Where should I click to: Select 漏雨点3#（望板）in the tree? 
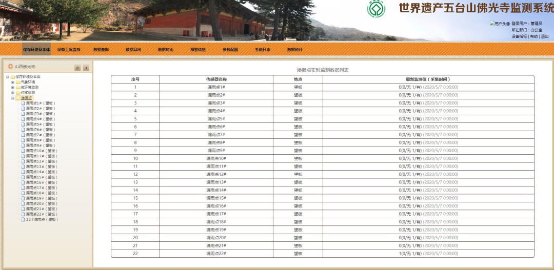[41, 114]
